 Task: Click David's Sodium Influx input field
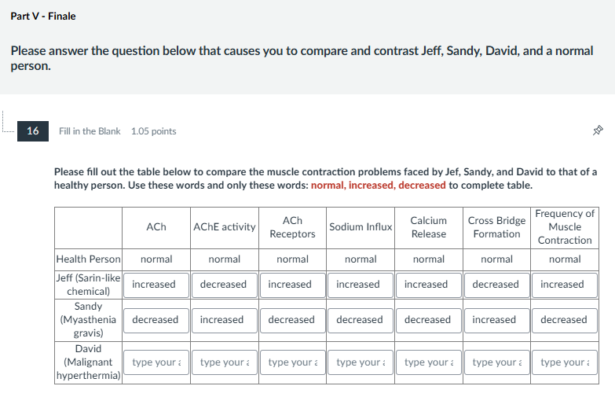tap(361, 362)
